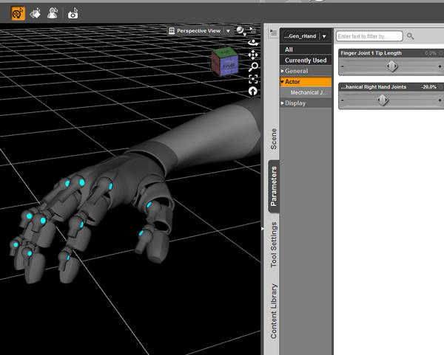This screenshot has width=444, height=355.
Task: Select the Spot Render camera tool
Action: point(73,13)
